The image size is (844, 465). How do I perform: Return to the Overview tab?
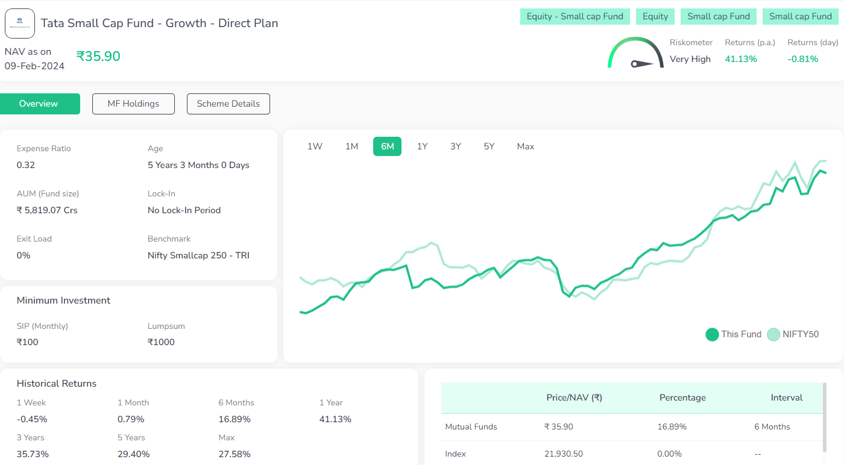coord(40,104)
